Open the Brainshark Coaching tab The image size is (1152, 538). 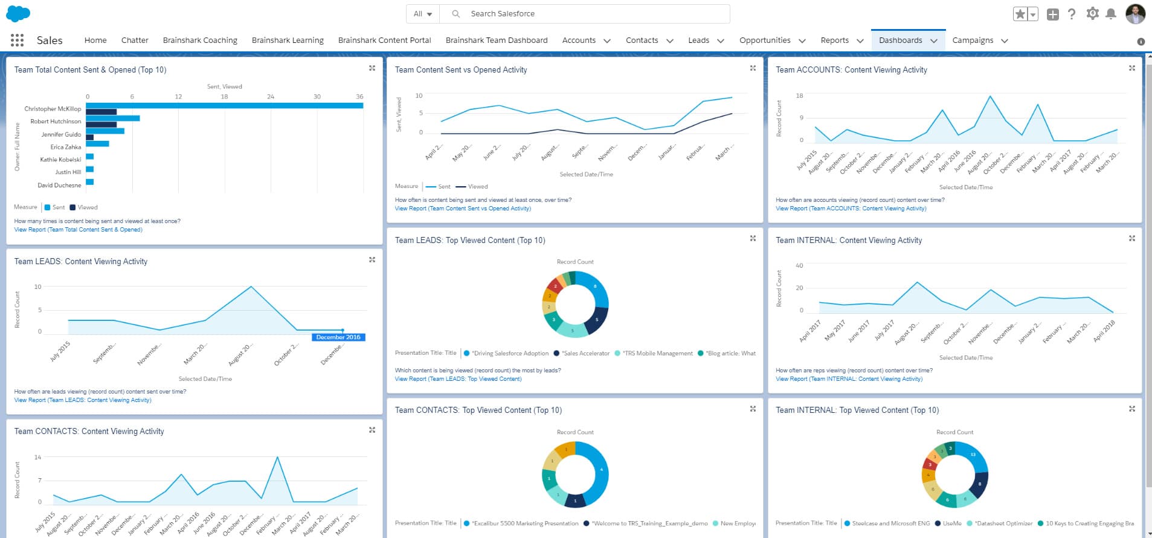click(x=200, y=40)
